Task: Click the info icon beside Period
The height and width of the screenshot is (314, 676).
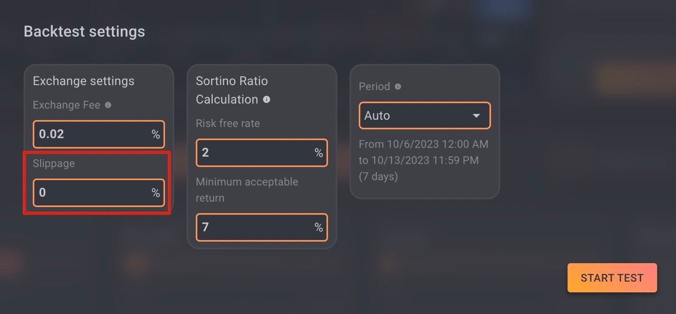Action: point(398,87)
